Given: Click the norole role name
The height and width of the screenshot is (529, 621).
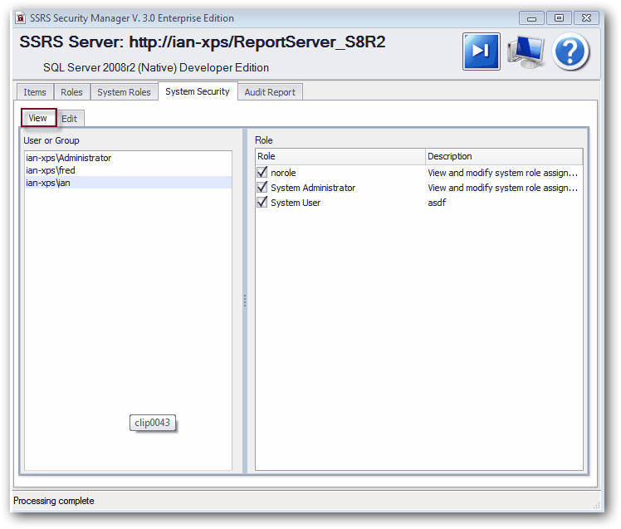Looking at the screenshot, I should click(x=283, y=173).
